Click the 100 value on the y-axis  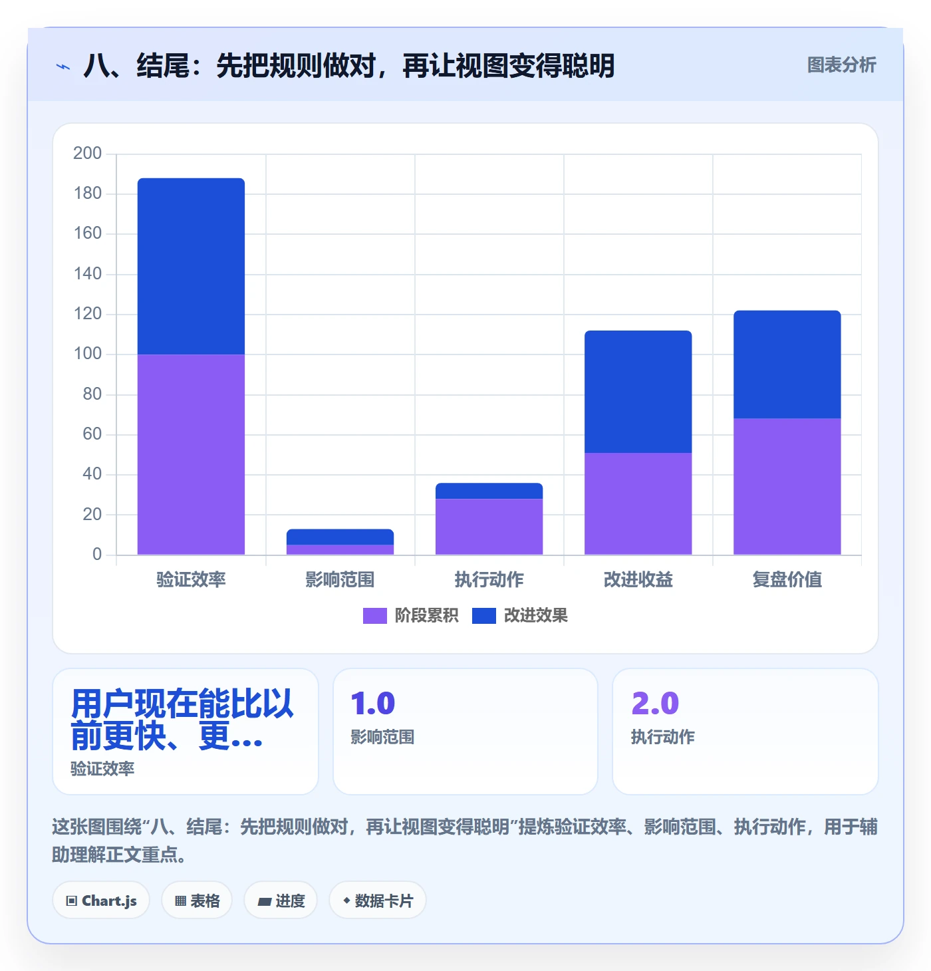coord(87,354)
